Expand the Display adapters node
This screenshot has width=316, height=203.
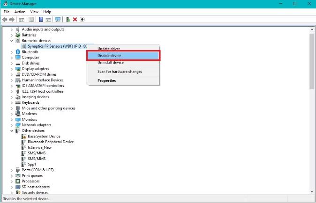pos(12,69)
